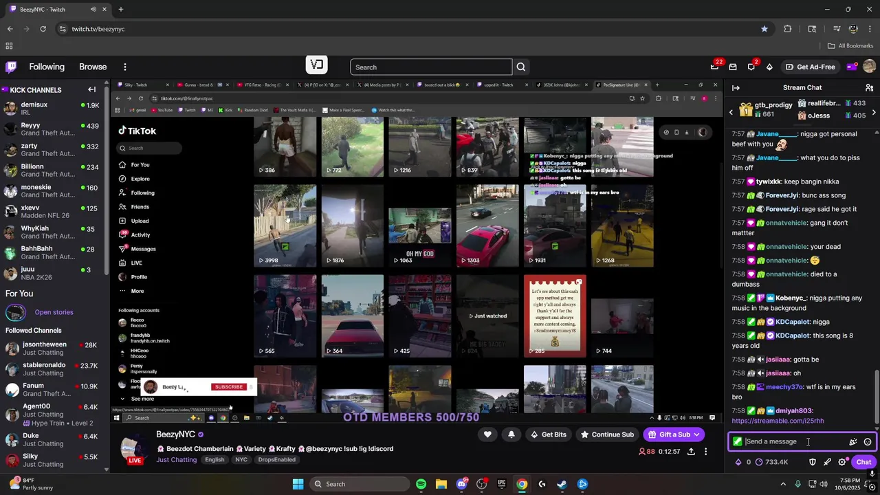Image resolution: width=880 pixels, height=495 pixels.
Task: Send message with Chat button
Action: pos(863,462)
